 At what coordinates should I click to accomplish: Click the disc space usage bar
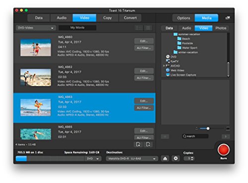pyautogui.click(x=51, y=159)
